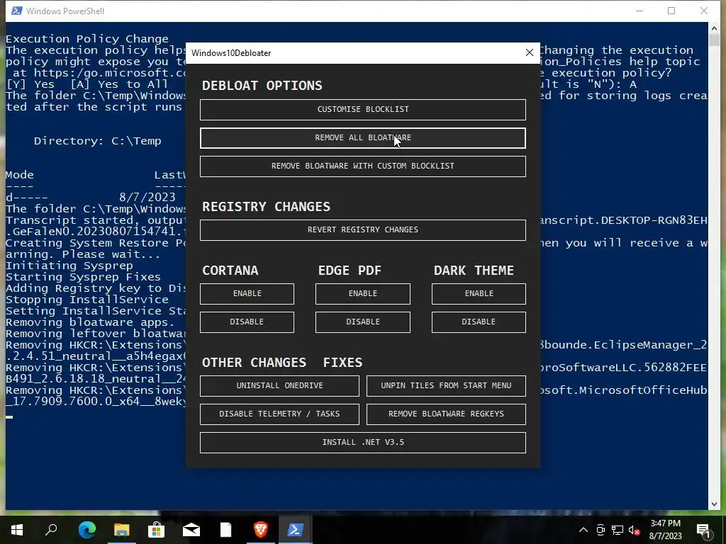Image resolution: width=726 pixels, height=544 pixels.
Task: Choose Remove Bloatware With Custom Blocklist
Action: coord(362,166)
